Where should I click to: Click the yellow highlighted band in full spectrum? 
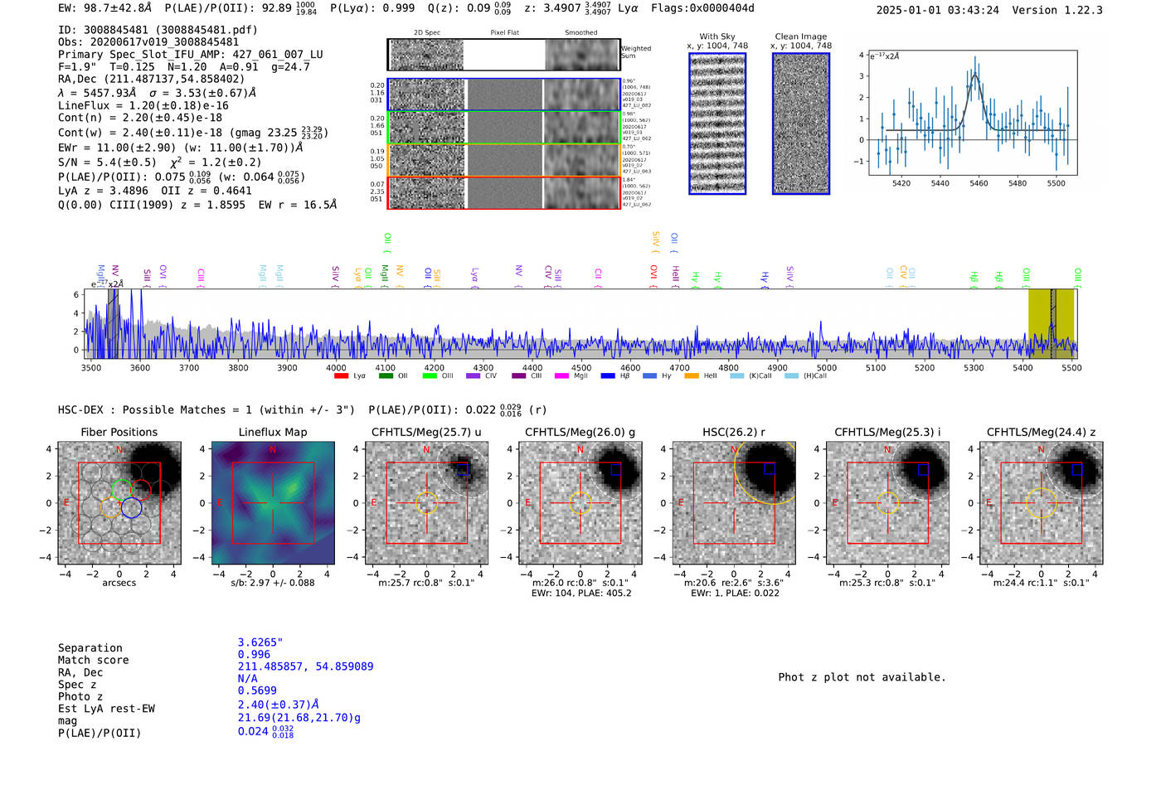click(1052, 324)
